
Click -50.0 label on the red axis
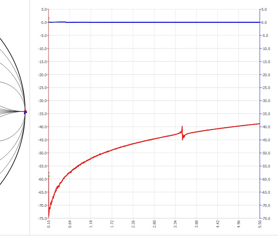click(42, 153)
